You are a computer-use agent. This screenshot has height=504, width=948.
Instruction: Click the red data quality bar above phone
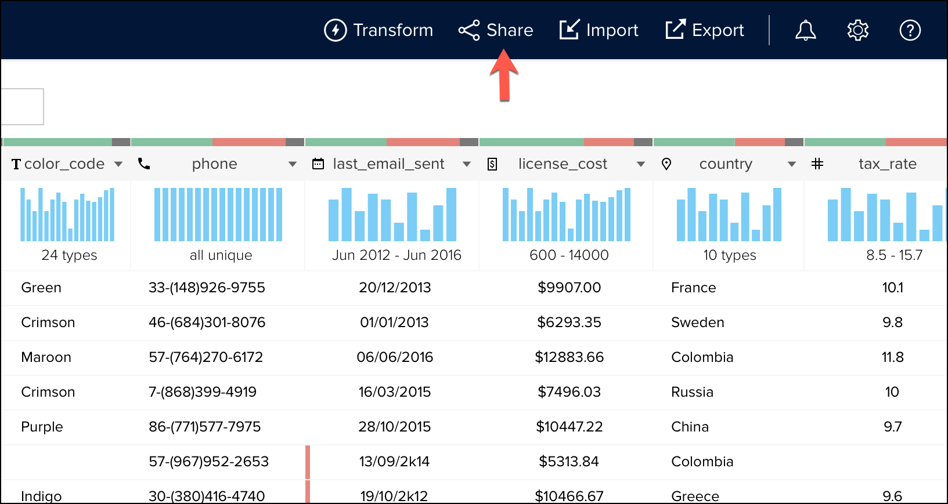248,142
